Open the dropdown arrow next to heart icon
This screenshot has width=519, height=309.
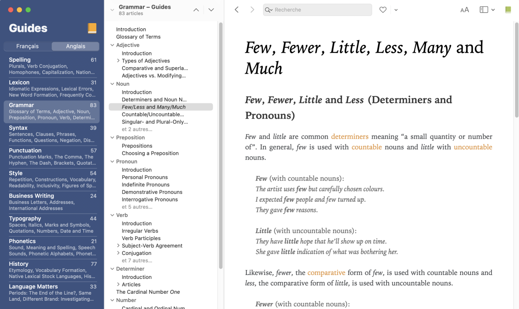(x=396, y=10)
